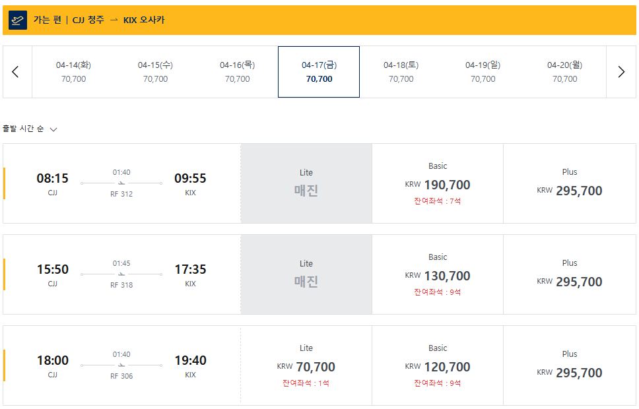639x409 pixels.
Task: Select the 04-15 Wednesday date tab
Action: (155, 72)
